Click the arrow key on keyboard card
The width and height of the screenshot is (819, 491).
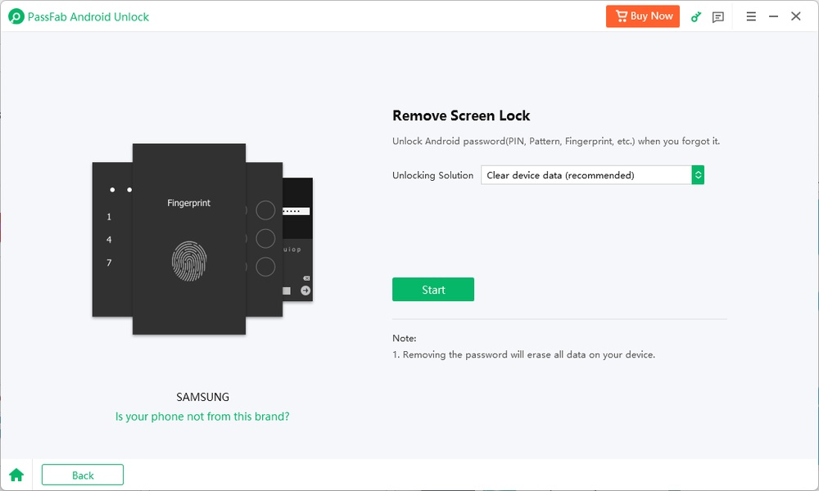click(x=305, y=291)
